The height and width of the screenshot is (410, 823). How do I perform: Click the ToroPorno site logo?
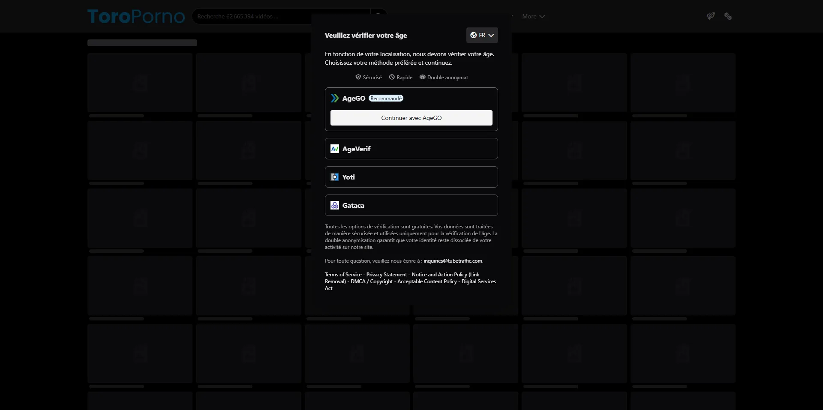(136, 16)
